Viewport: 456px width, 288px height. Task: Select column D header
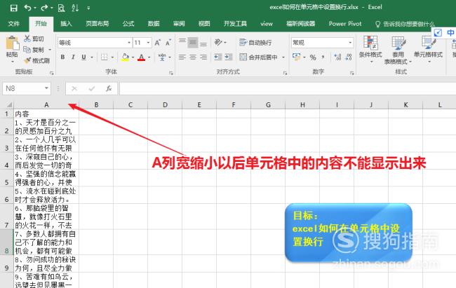click(165, 104)
